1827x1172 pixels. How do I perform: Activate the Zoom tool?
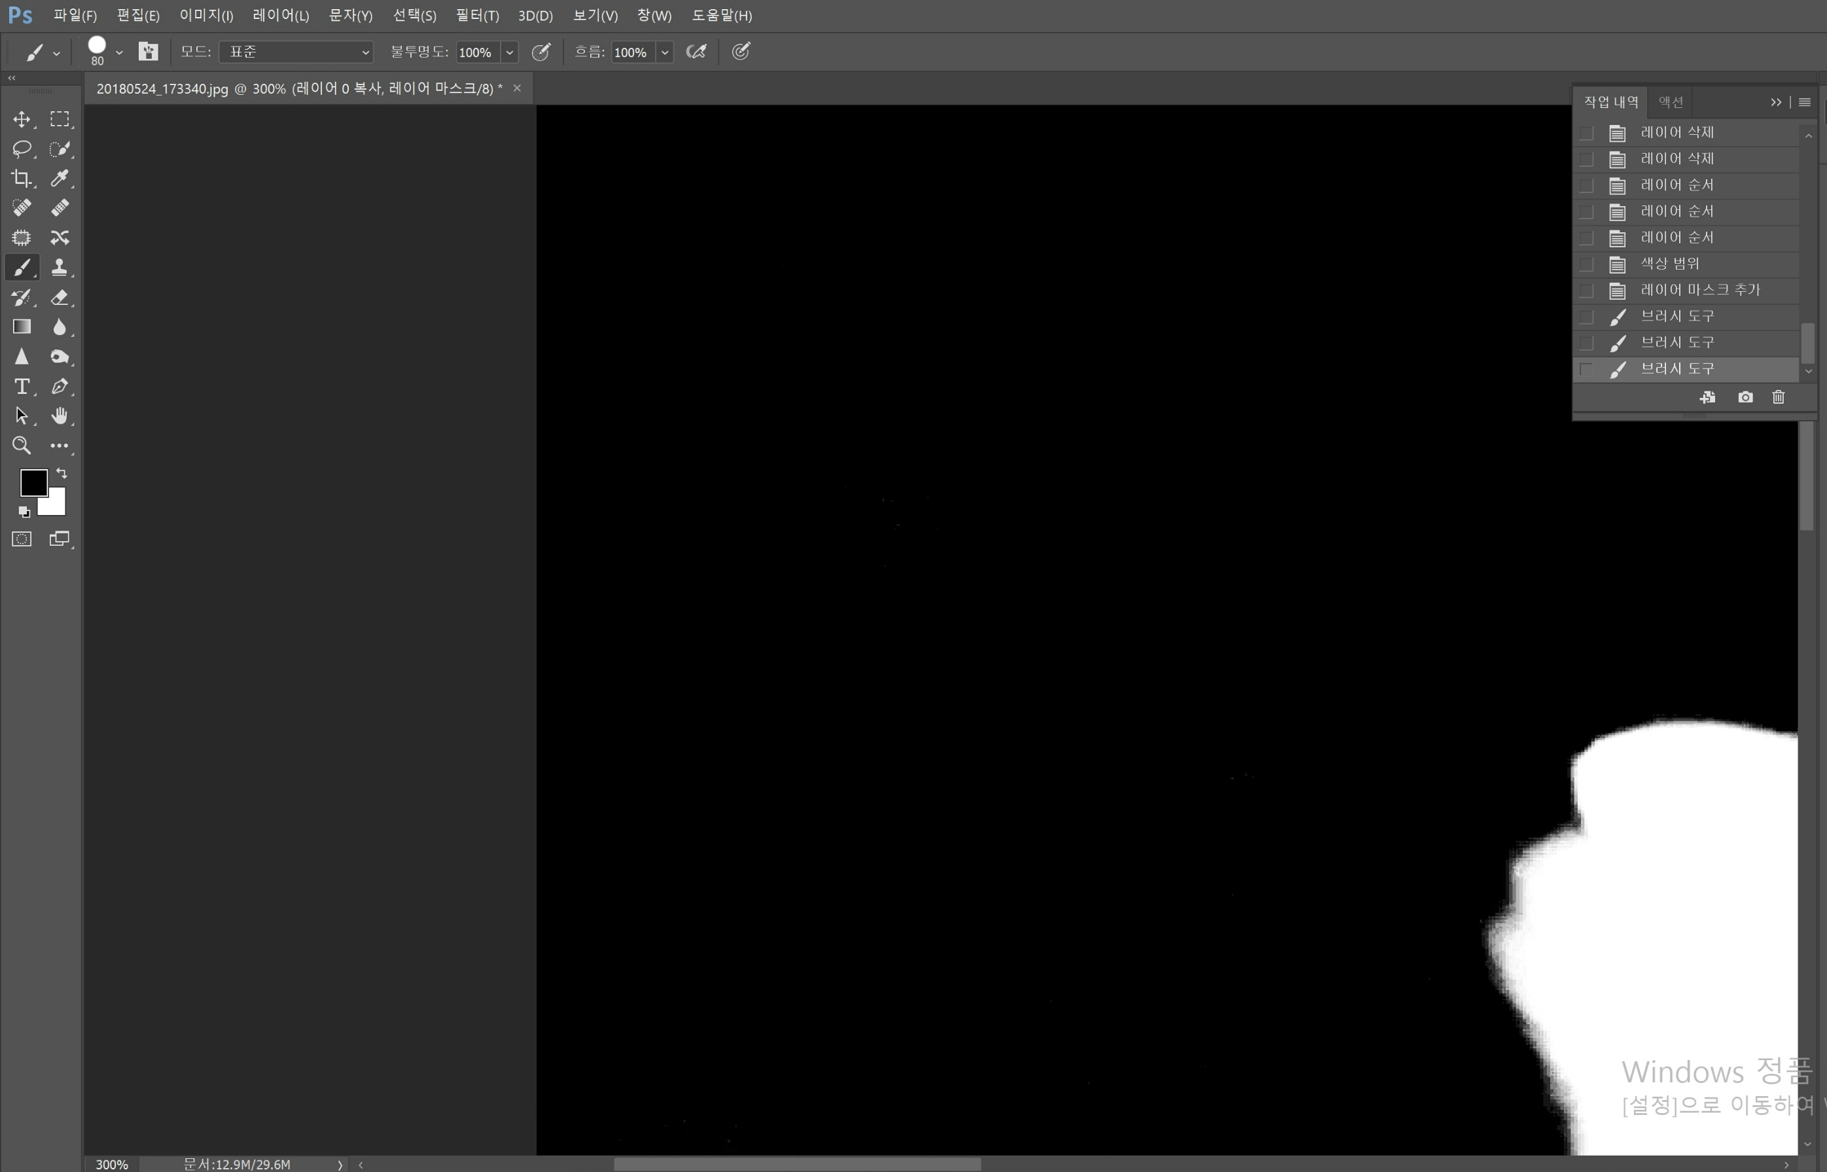22,445
